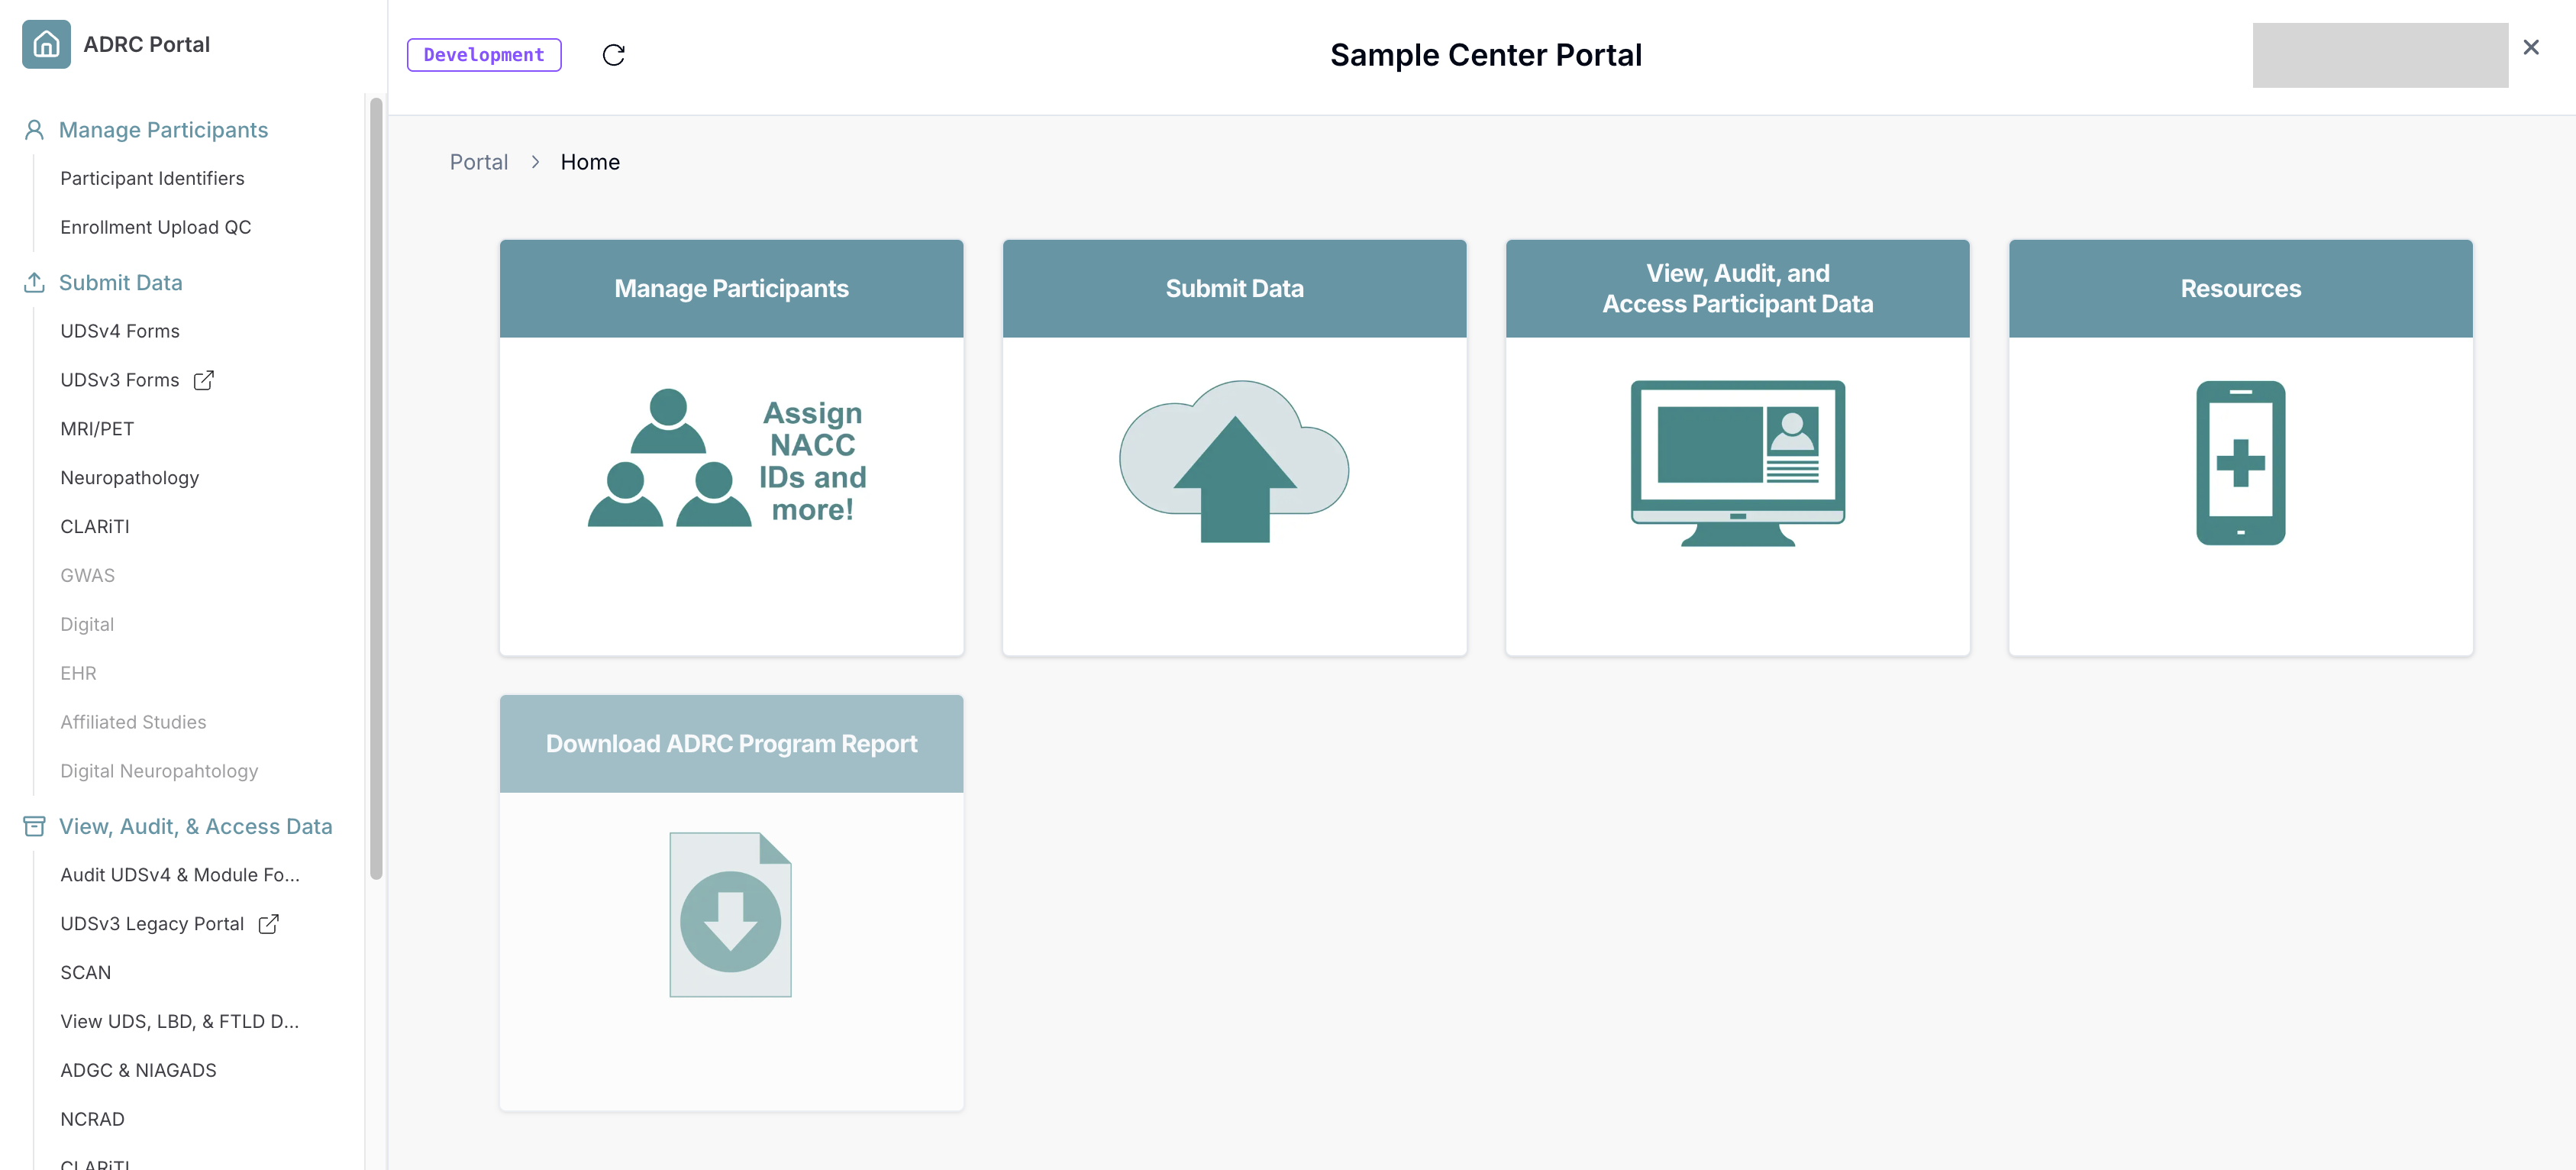Open UDSv3 Forms external link icon
Screen dimensions: 2576x1170
(205, 380)
